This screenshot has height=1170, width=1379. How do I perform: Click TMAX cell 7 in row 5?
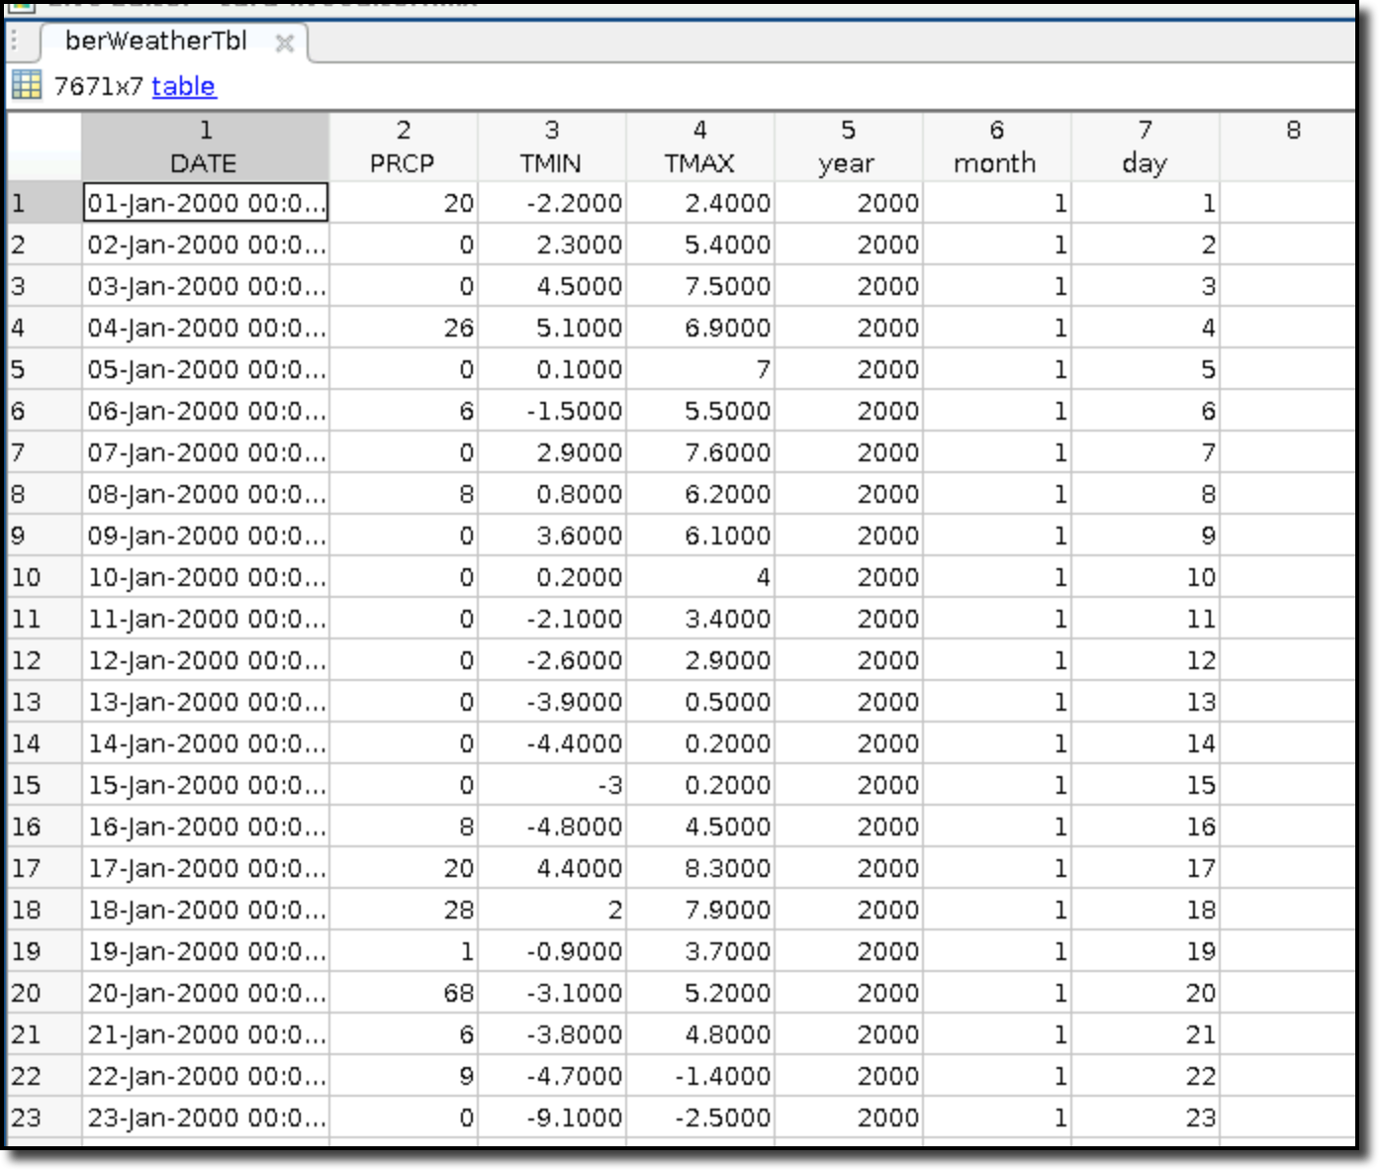coord(700,369)
